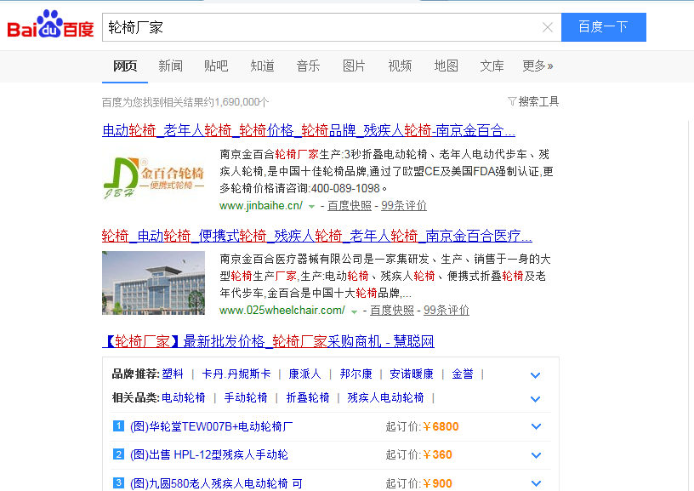The height and width of the screenshot is (491, 694).
Task: Open the 图片 tab
Action: (354, 66)
